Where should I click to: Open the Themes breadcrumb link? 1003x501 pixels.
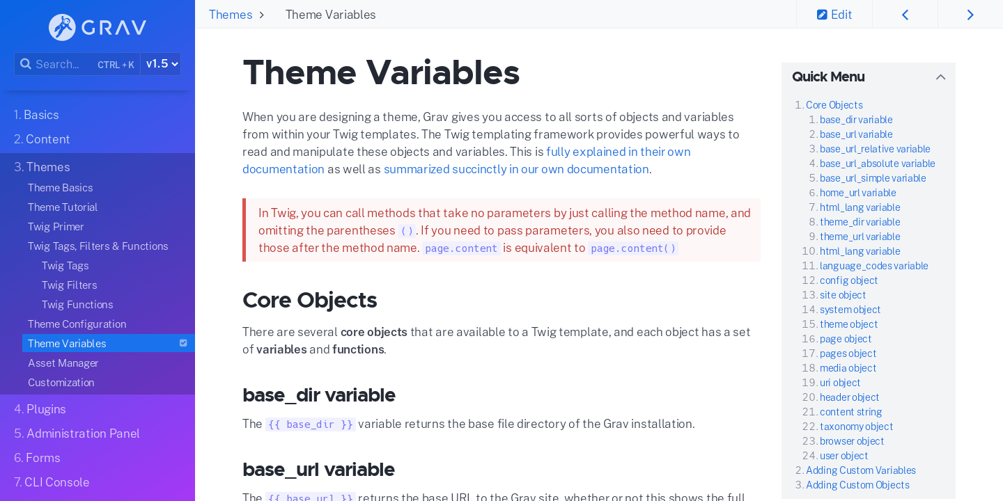pos(230,14)
